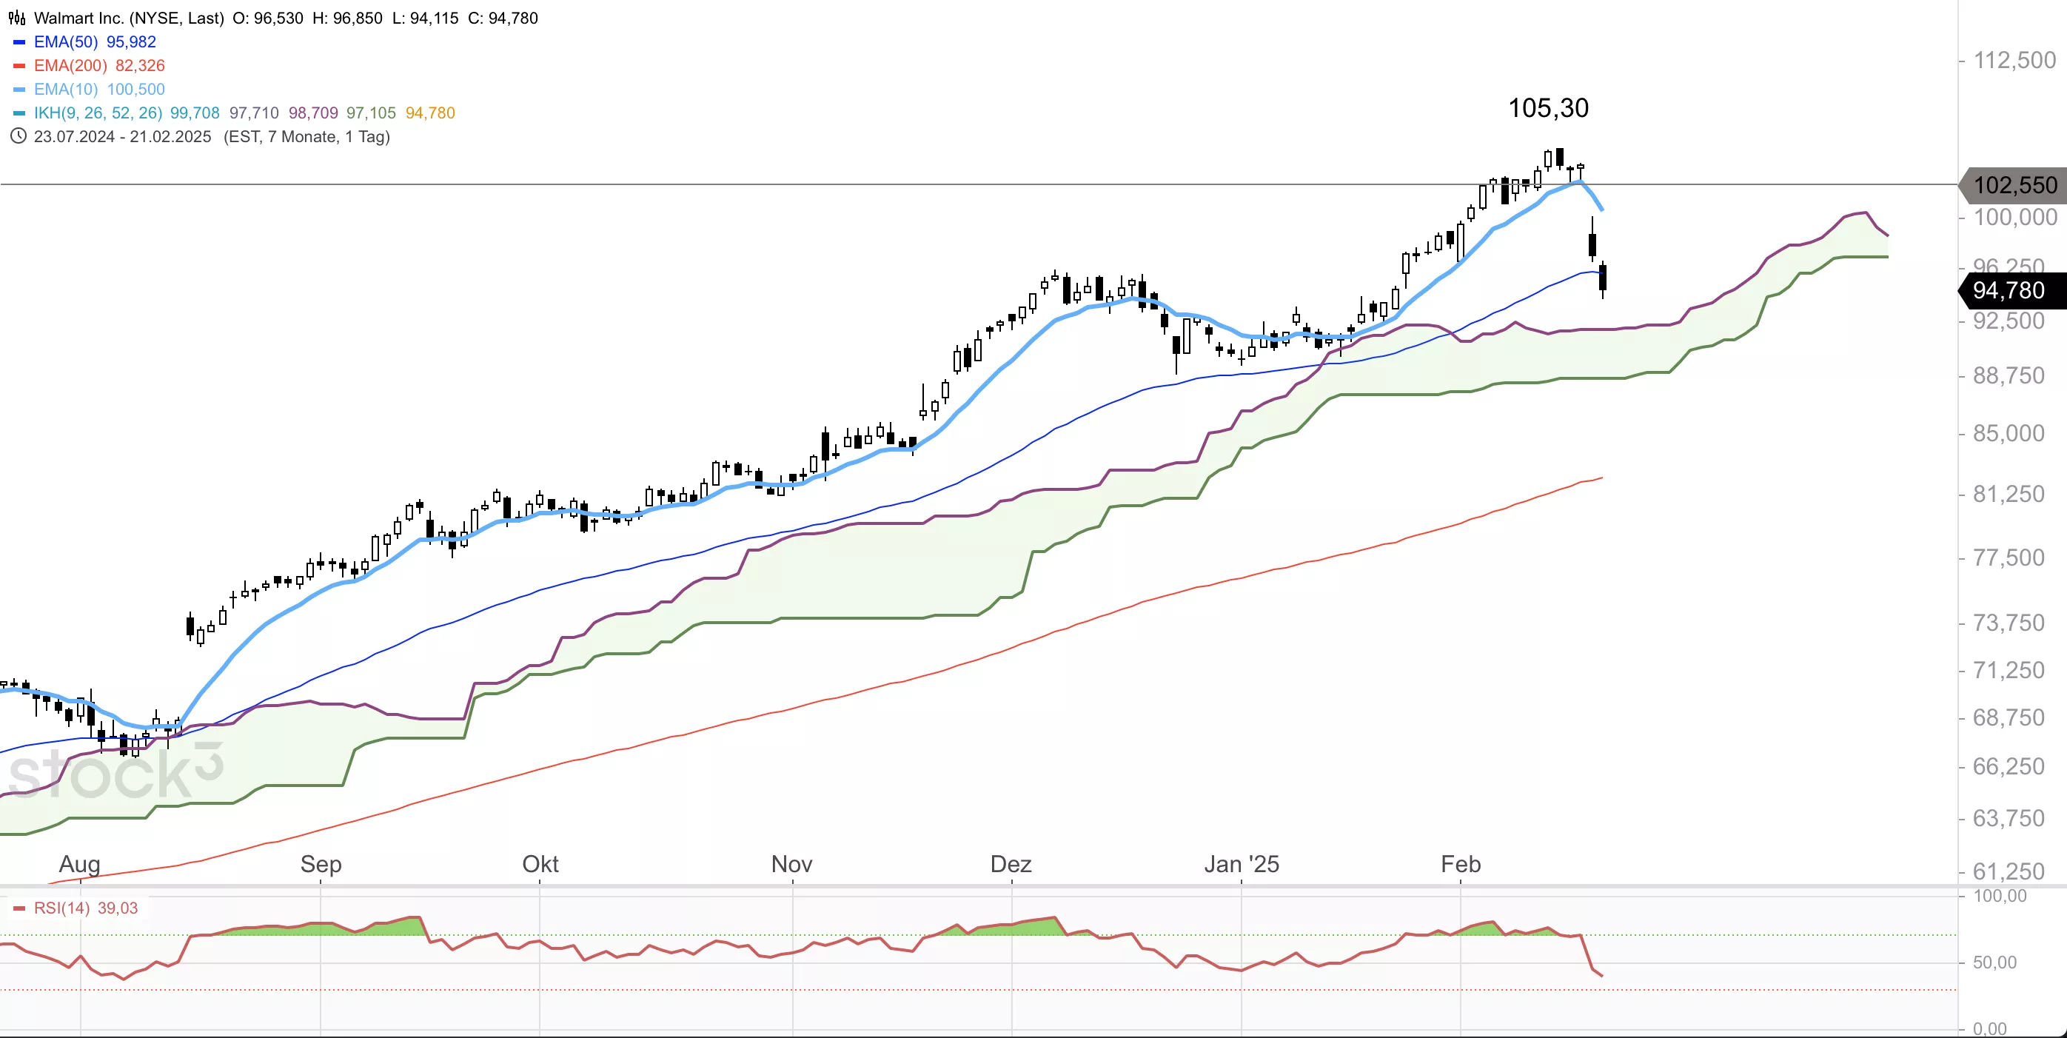This screenshot has height=1038, width=2067.
Task: Click the EMA(200) legend label
Action: coord(70,66)
